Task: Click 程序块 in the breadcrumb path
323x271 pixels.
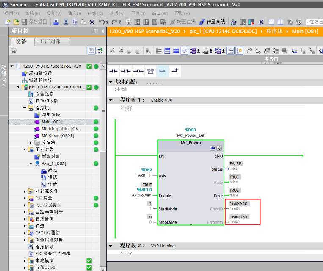Action: 274,31
